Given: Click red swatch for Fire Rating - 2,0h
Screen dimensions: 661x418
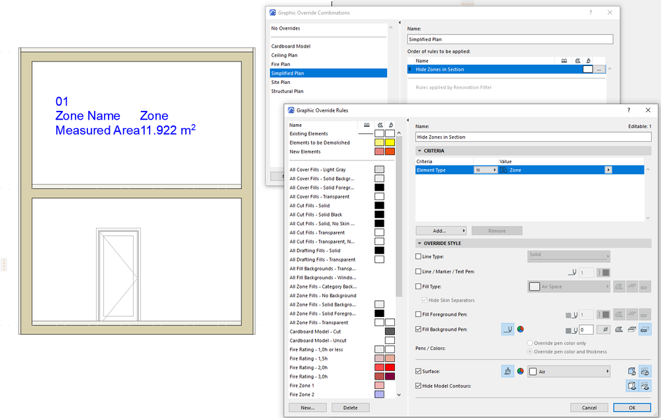Looking at the screenshot, I should 390,368.
